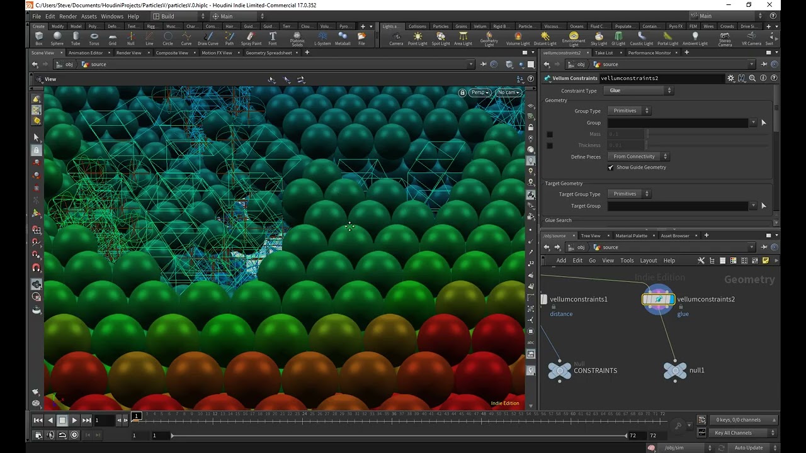Select the CONSTRAINTS null node
Viewport: 806px width, 453px height.
click(559, 371)
